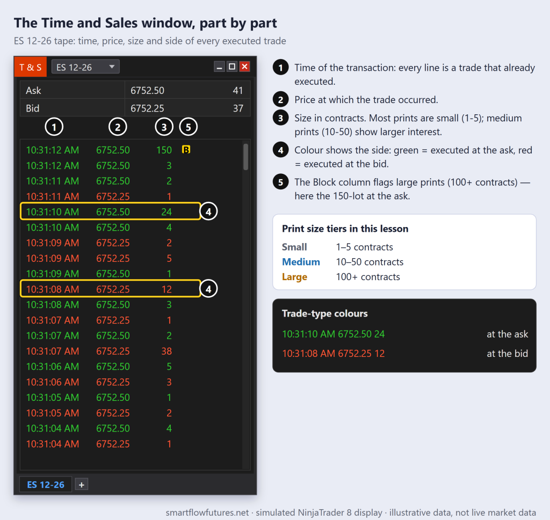This screenshot has height=520, width=550.
Task: Click the Ask row label
Action: point(33,90)
